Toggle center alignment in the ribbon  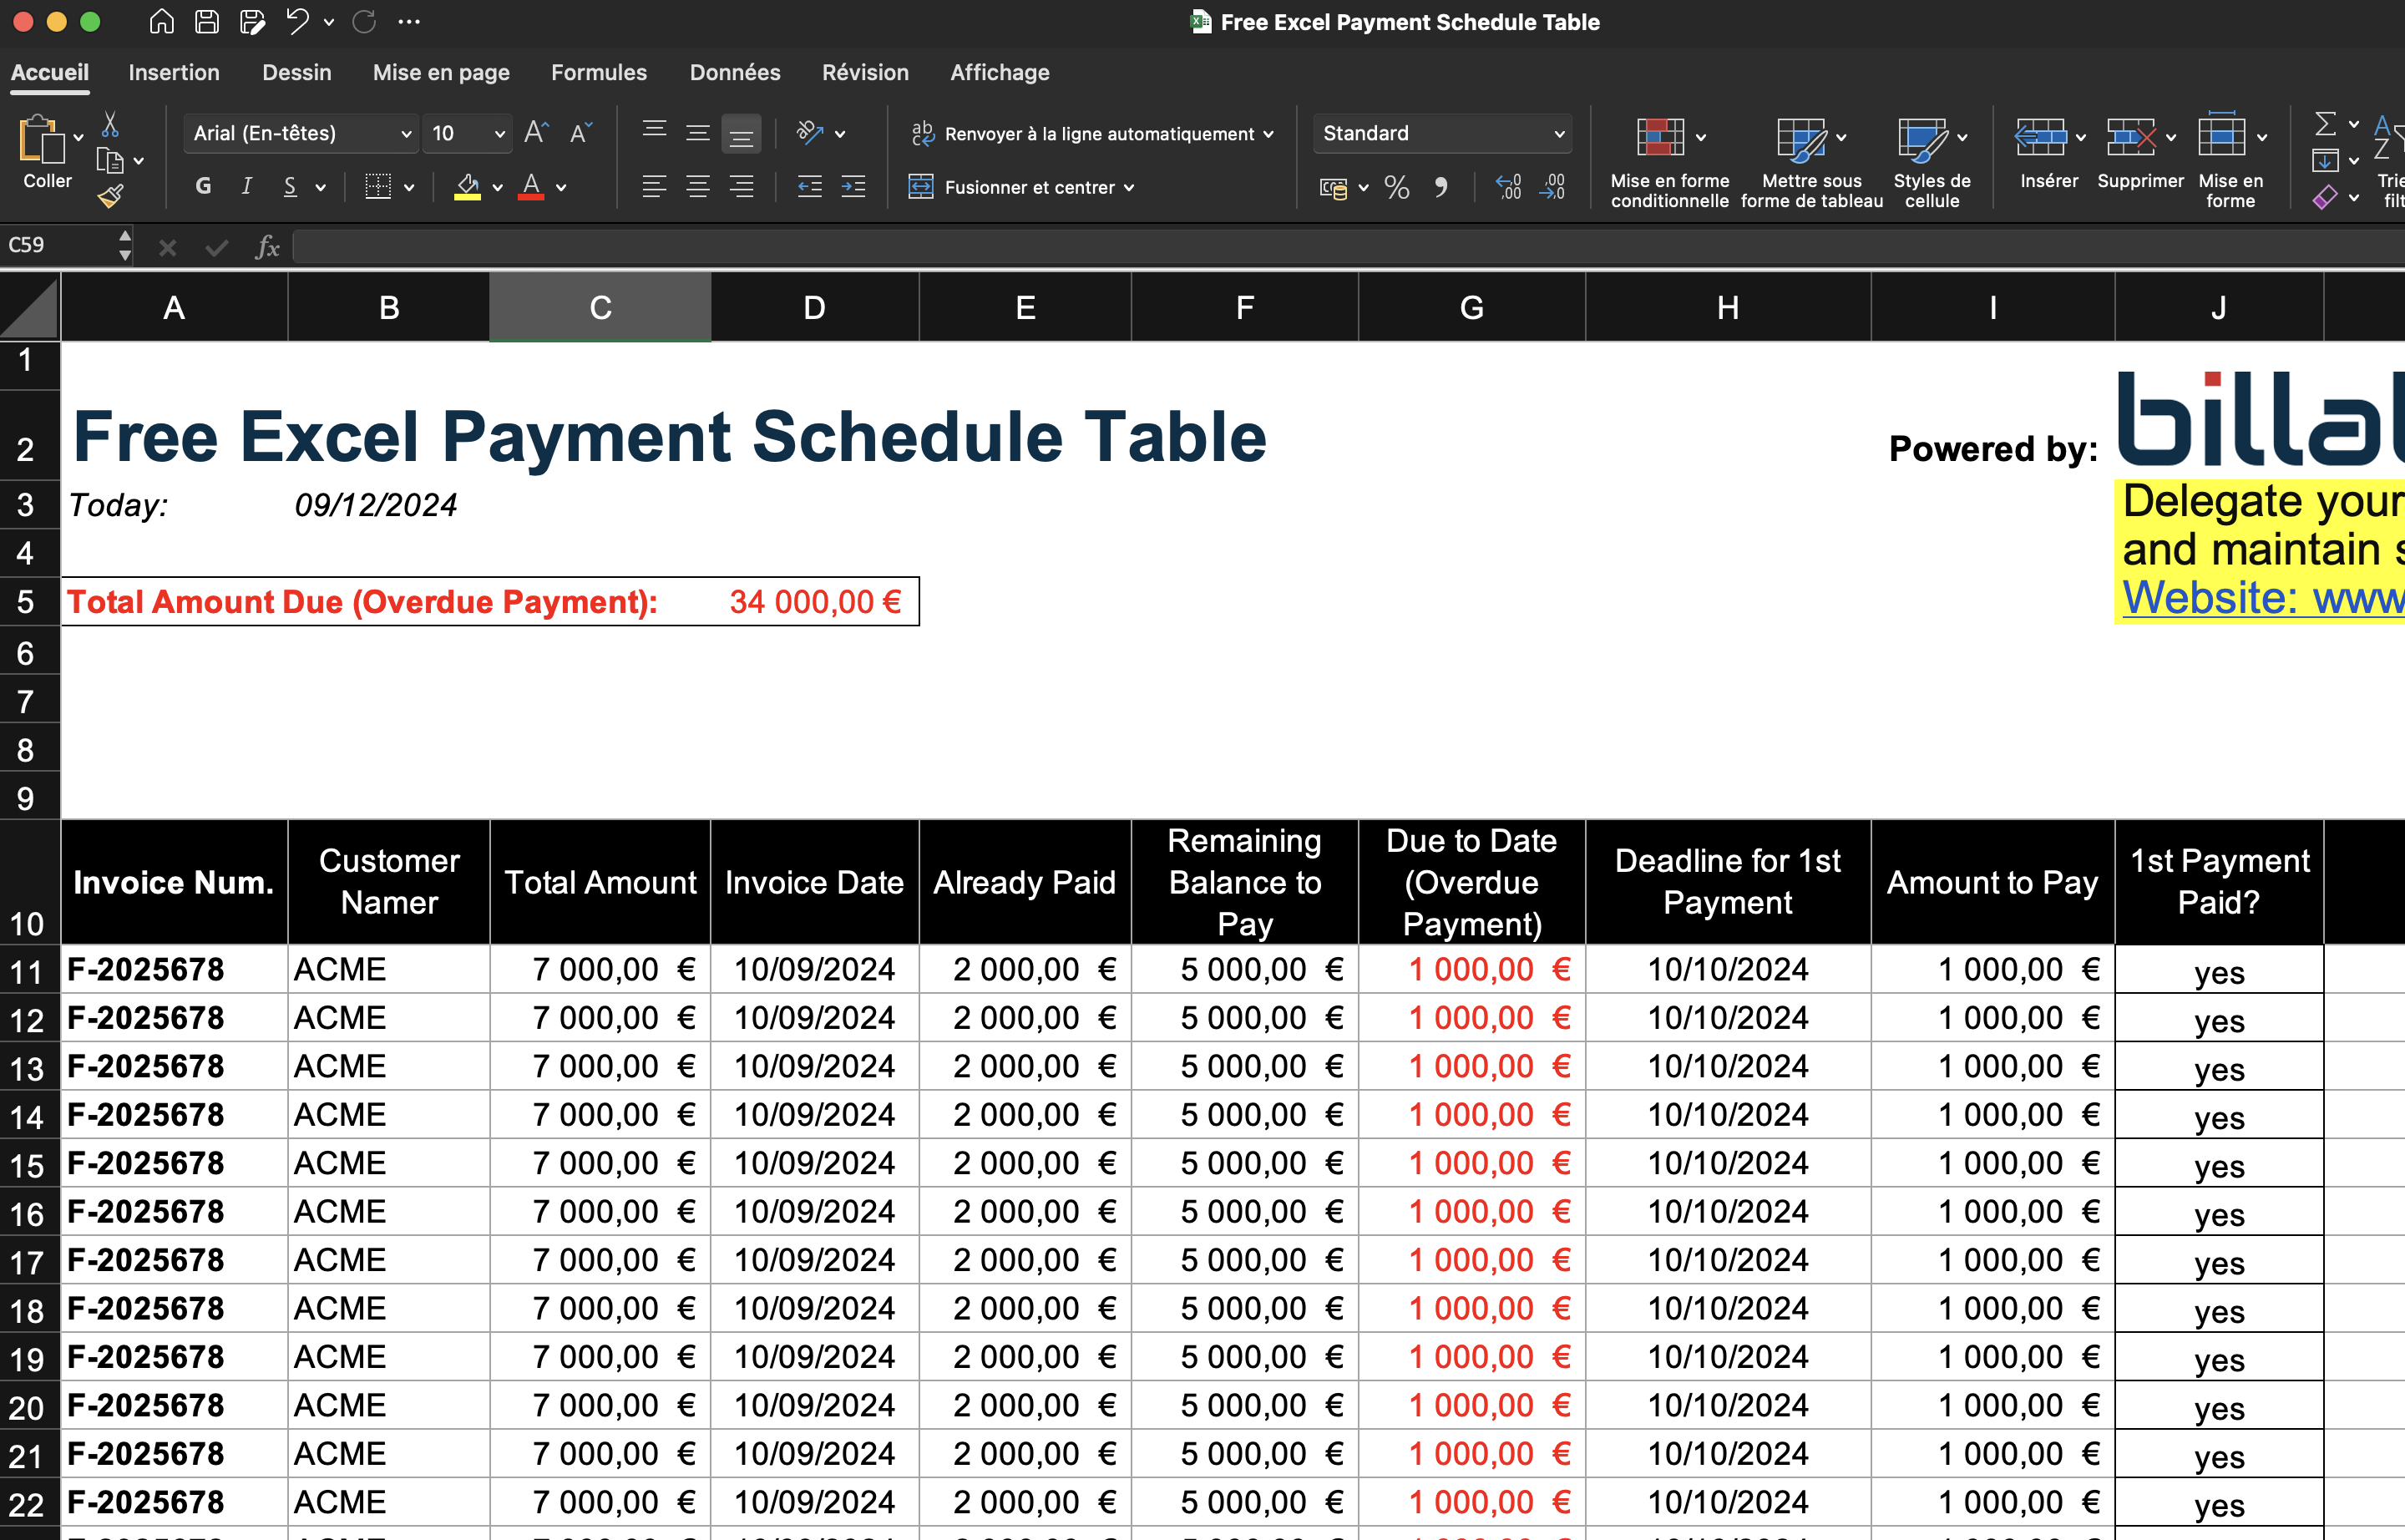click(697, 186)
